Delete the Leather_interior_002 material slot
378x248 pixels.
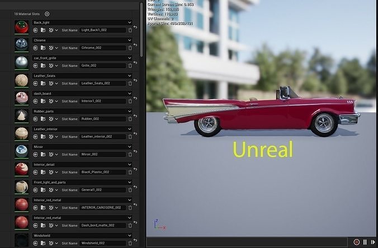coord(130,137)
